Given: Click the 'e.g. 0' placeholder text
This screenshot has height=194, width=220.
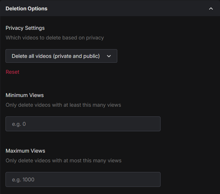Looking at the screenshot, I should pos(19,124).
